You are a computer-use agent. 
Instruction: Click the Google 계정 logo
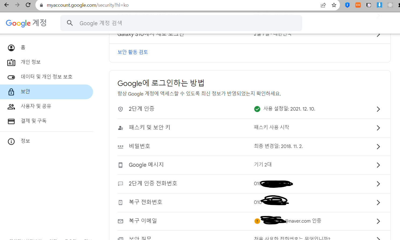(26, 23)
